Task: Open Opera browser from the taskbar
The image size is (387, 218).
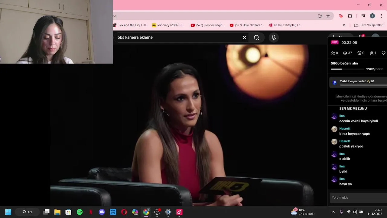Action: [x=124, y=212]
